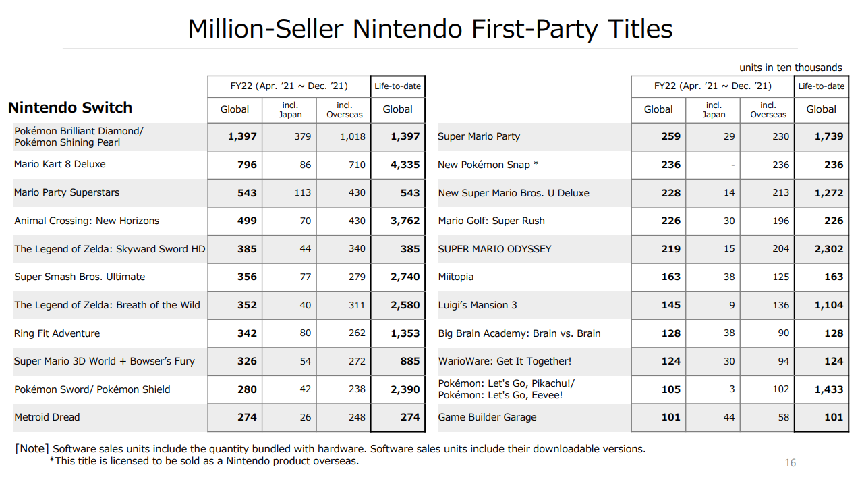The image size is (862, 484).
Task: Click the 'Nintendo Switch' heading
Action: (70, 108)
